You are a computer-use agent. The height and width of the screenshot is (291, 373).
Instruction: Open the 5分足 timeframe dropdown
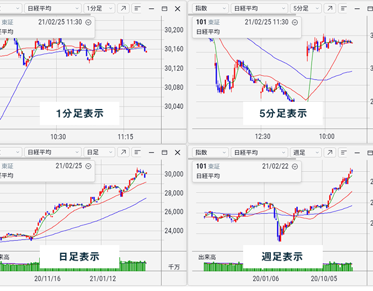click(306, 9)
